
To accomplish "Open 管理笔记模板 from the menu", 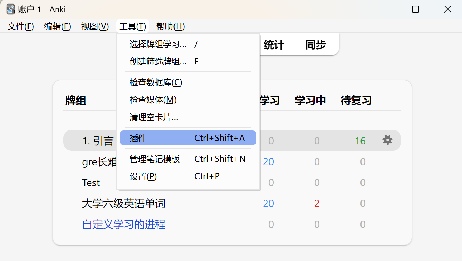I will [155, 159].
